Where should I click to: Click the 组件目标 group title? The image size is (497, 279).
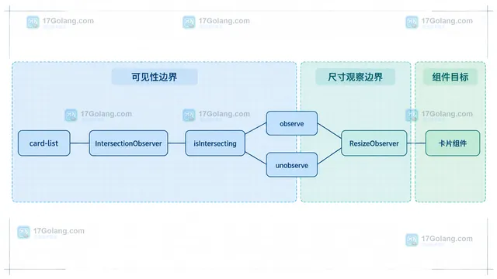click(450, 77)
